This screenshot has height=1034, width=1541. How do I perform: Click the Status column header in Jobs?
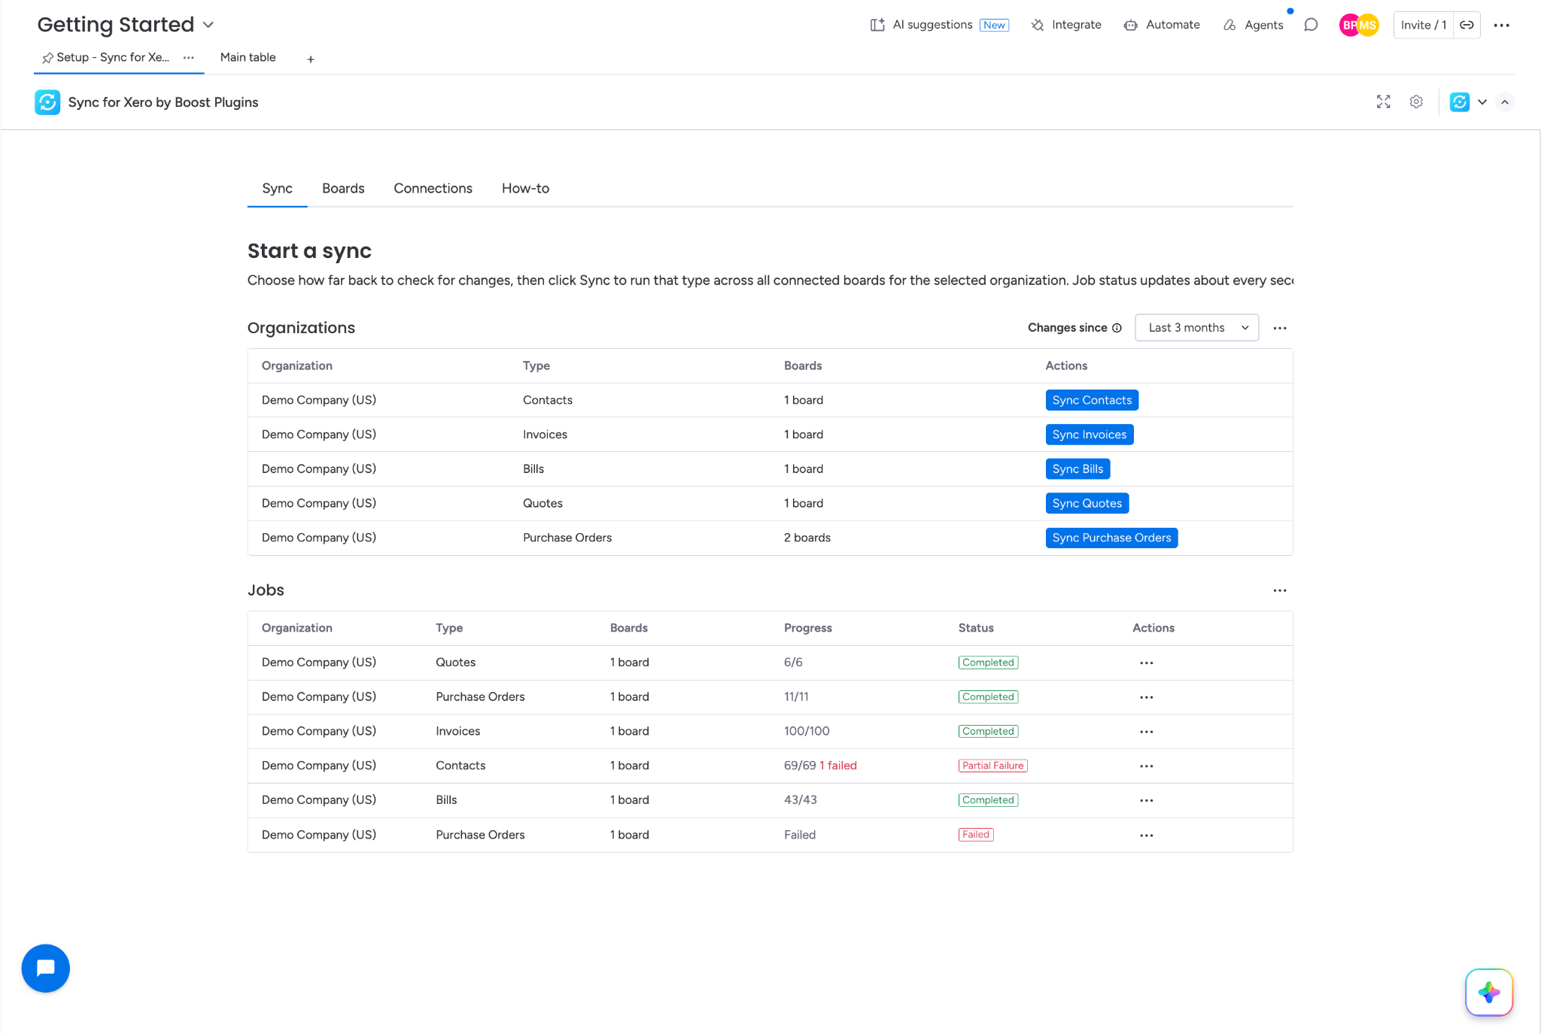click(976, 628)
